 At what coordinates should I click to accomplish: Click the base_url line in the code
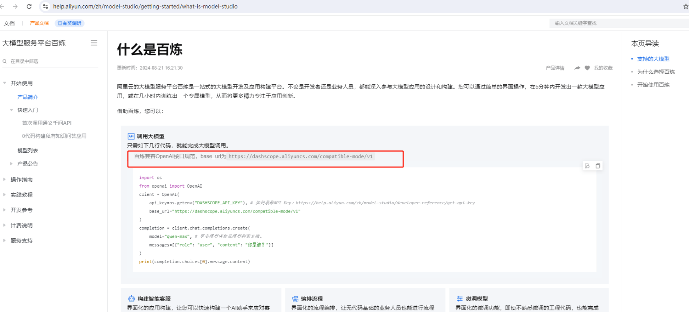click(225, 211)
